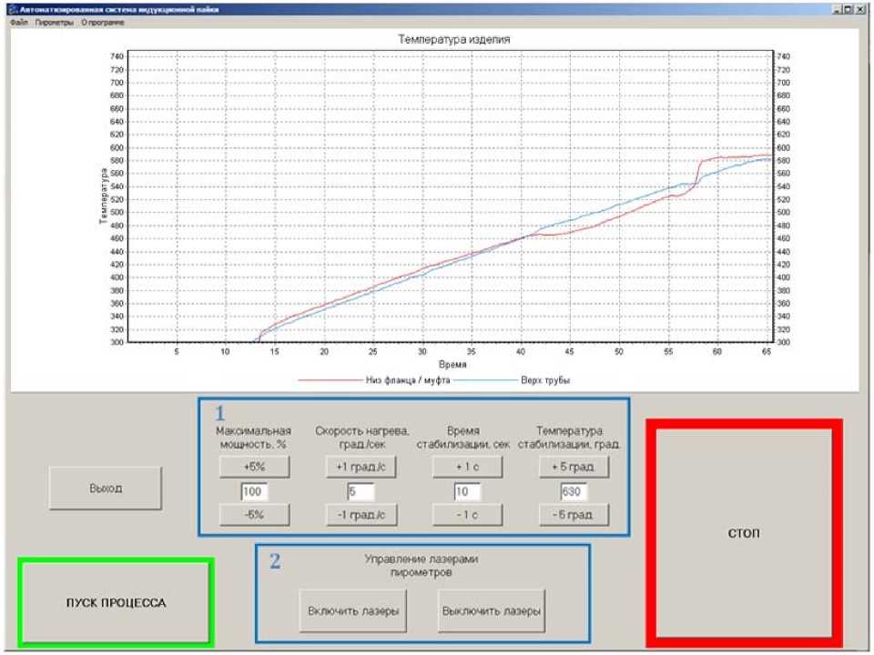Click Выключить лазеры button

click(491, 611)
